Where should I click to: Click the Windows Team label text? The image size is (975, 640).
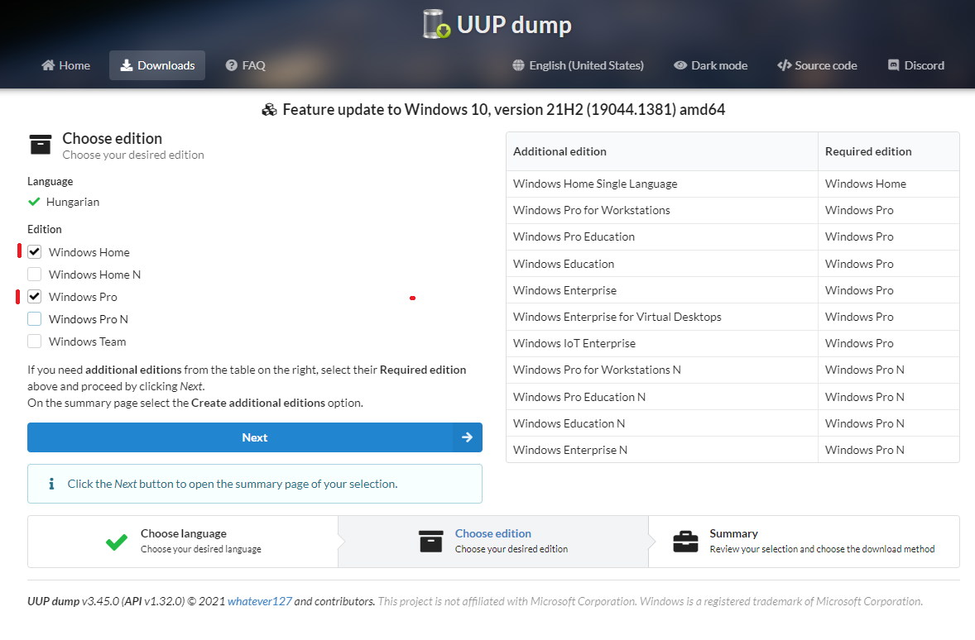point(88,341)
